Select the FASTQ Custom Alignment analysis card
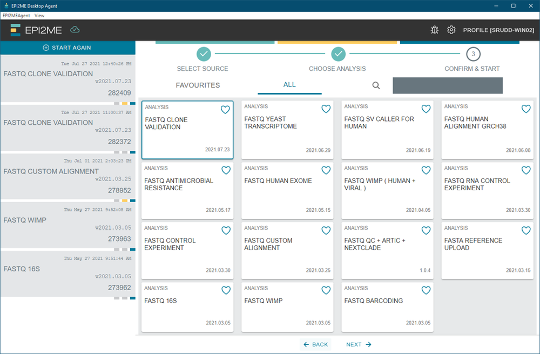540x354 pixels. click(287, 251)
